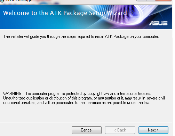Click the ATK Package window title text
Screen dimensions: 175x136
coord(19,1)
